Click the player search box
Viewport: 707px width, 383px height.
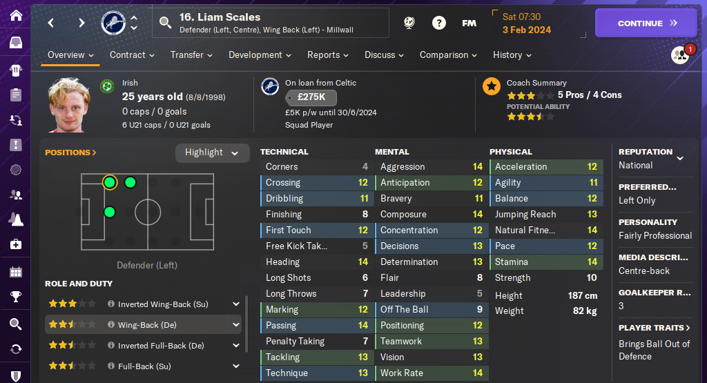click(x=269, y=23)
